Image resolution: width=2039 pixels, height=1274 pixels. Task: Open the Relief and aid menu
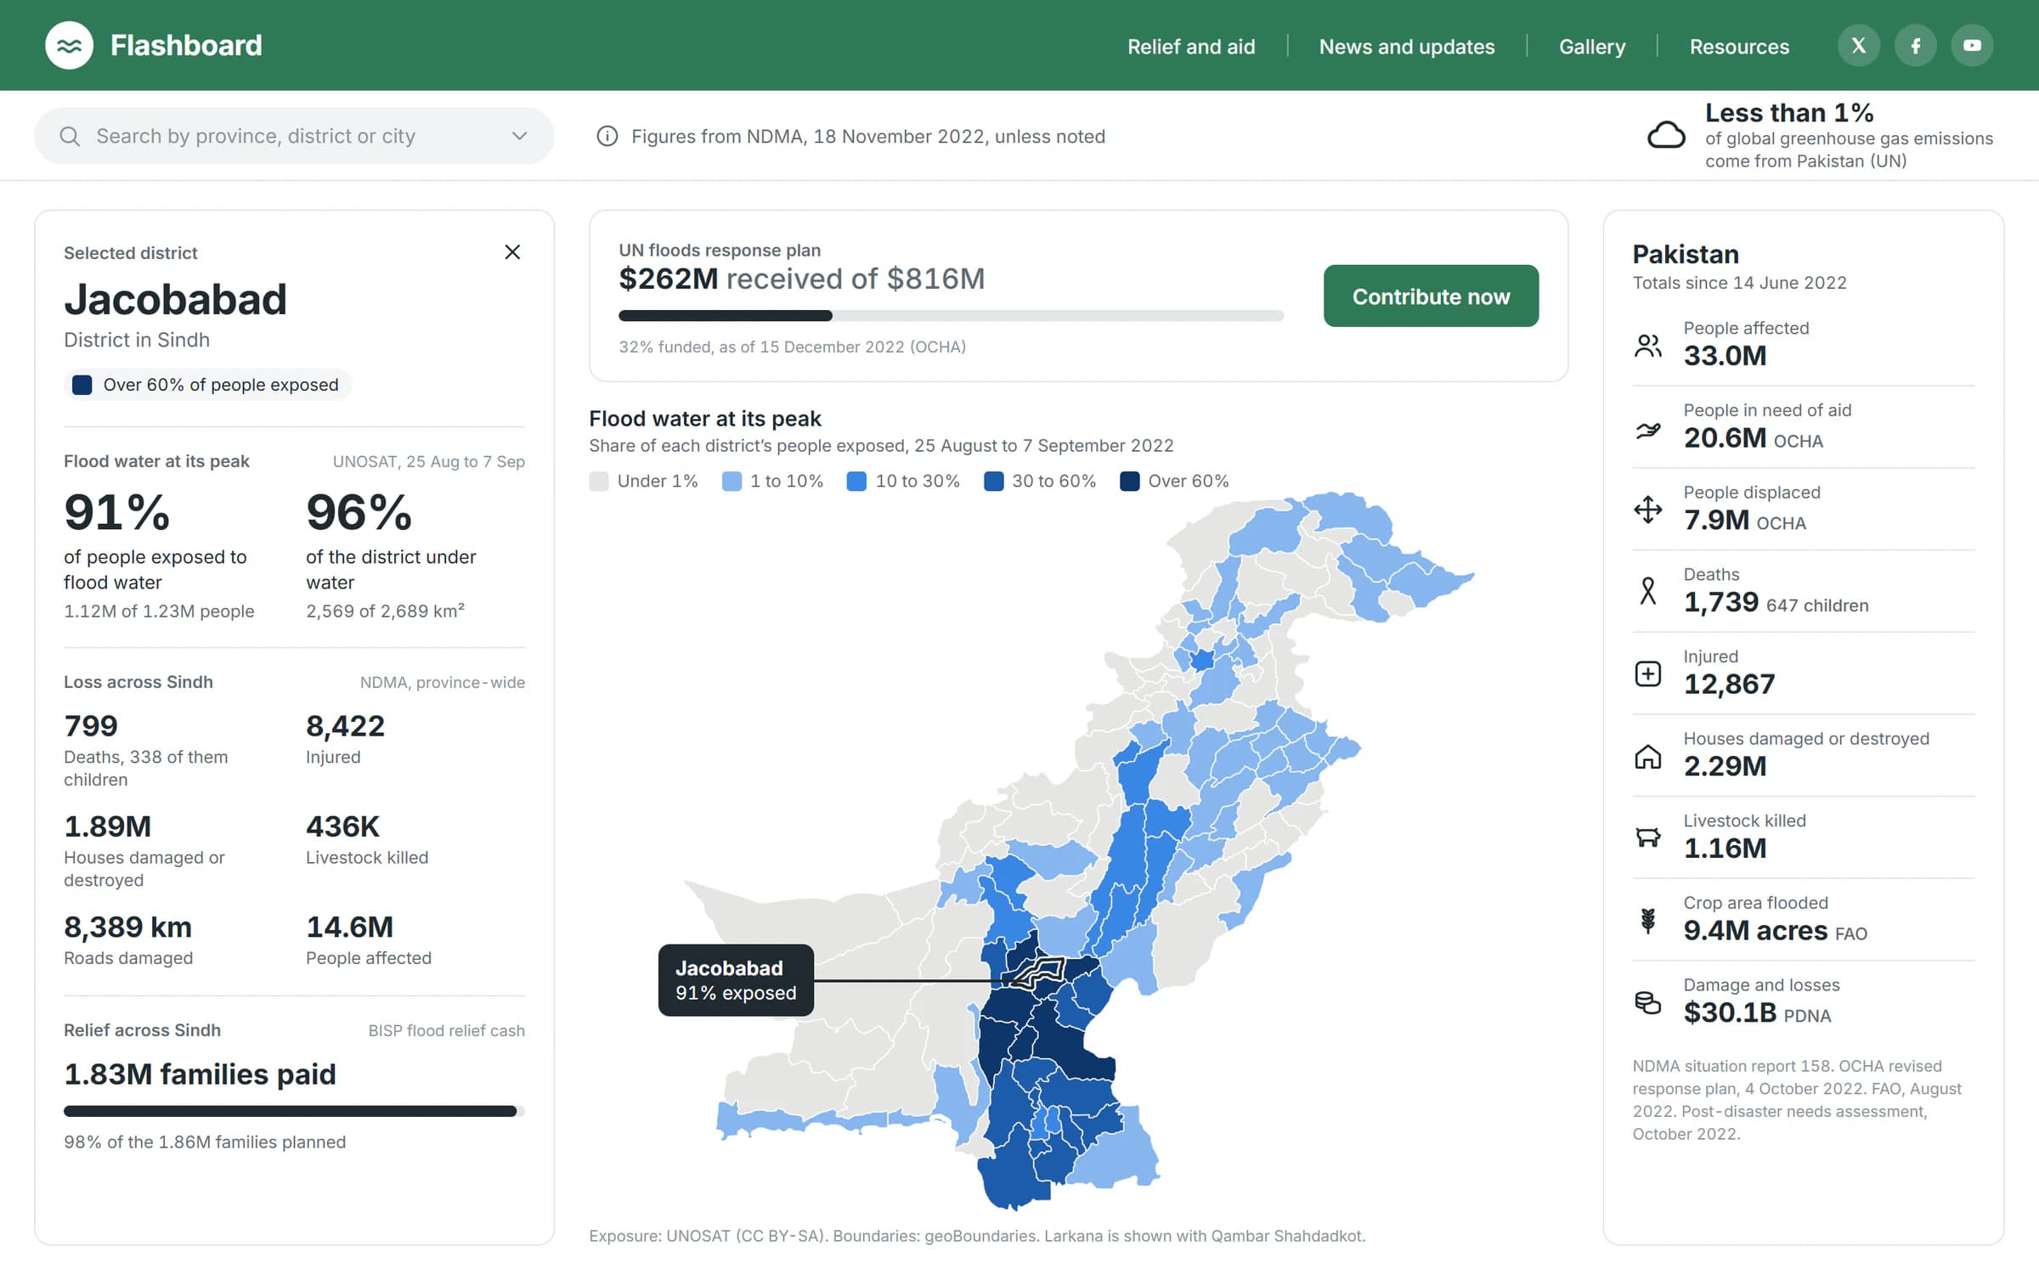coord(1191,46)
